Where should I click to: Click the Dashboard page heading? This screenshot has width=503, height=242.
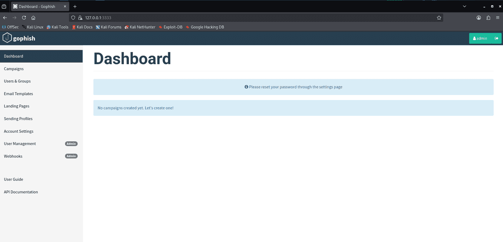point(132,59)
